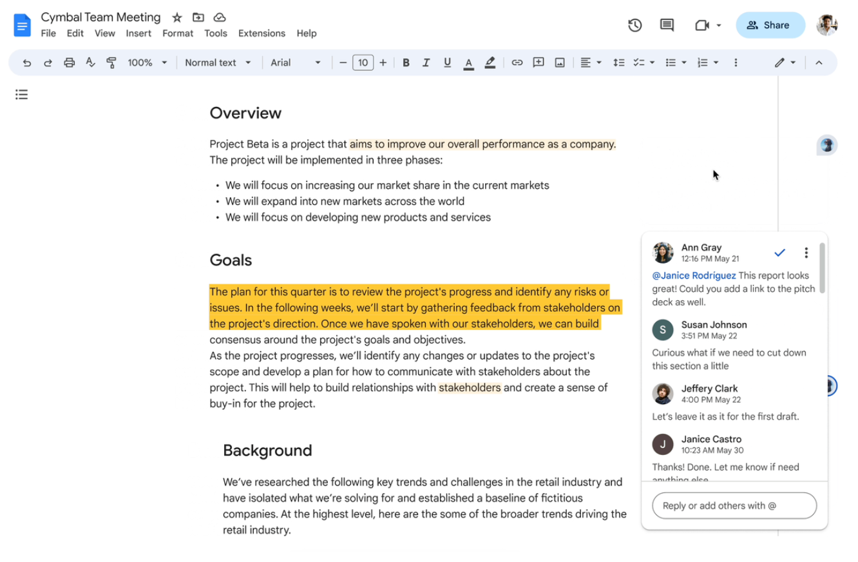Expand the video call options arrow
The width and height of the screenshot is (858, 562).
point(719,26)
